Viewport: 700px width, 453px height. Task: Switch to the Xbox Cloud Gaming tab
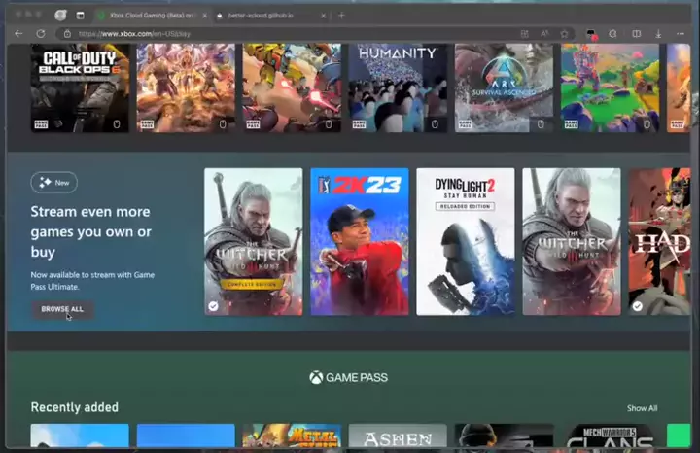click(x=146, y=16)
